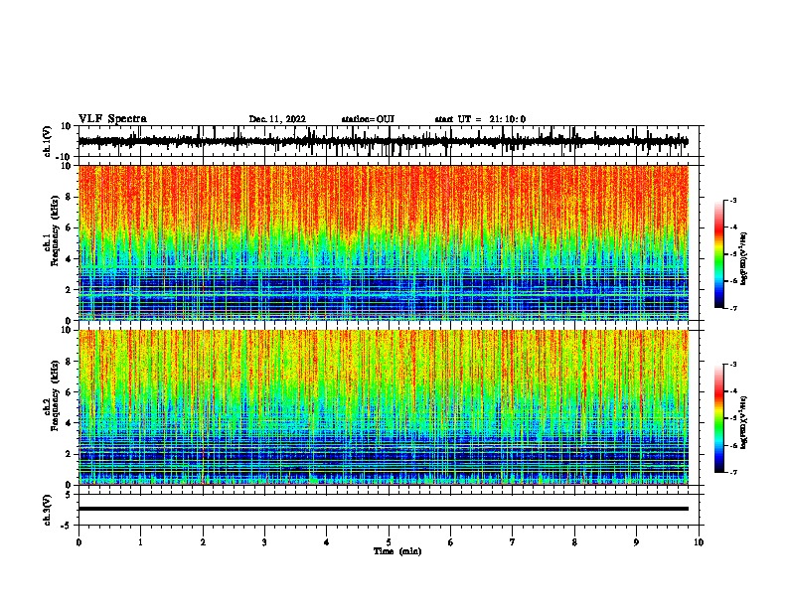Viewport: 787px width, 608px height.
Task: Click the ch.1 voltage waveform trace
Action: 383,141
